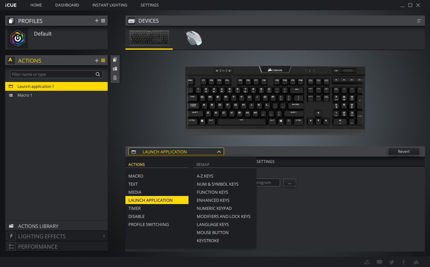Add a new profile with the plus icon
Screen dimensions: 430x267
97,21
